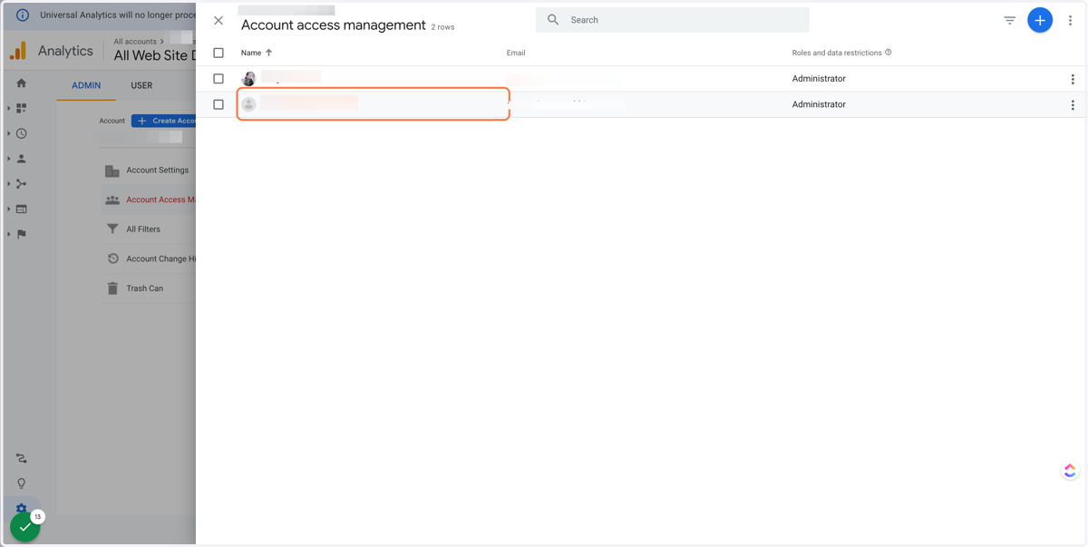The image size is (1088, 547).
Task: Click the Account Settings building icon
Action: (x=112, y=171)
